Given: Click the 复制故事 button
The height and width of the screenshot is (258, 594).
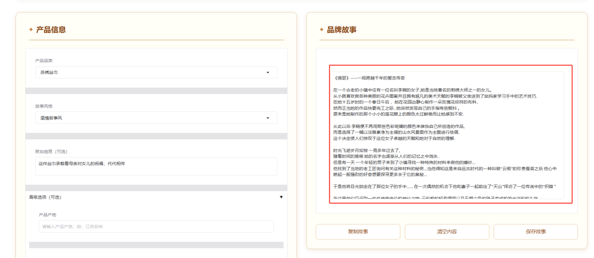Looking at the screenshot, I should [x=358, y=232].
